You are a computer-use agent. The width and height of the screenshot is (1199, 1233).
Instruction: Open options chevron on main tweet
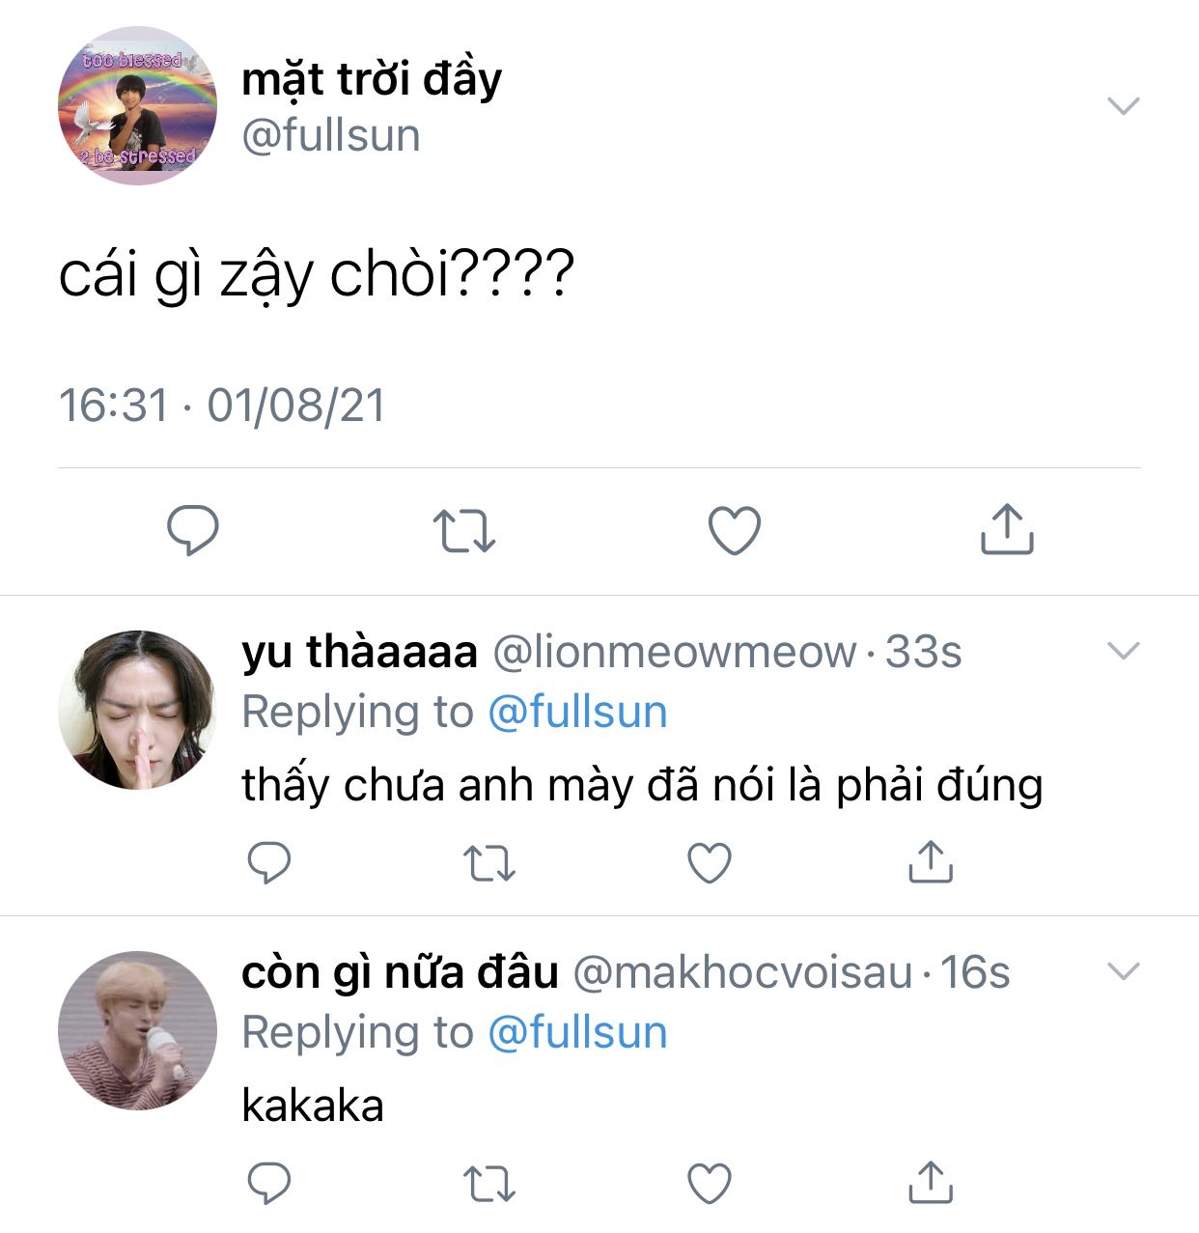tap(1124, 105)
